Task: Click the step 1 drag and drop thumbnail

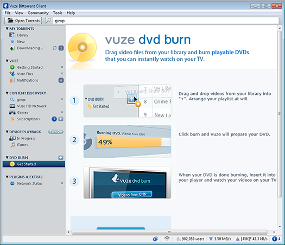Action: [127, 101]
